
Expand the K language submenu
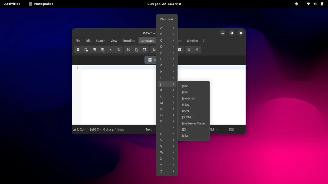[167, 90]
